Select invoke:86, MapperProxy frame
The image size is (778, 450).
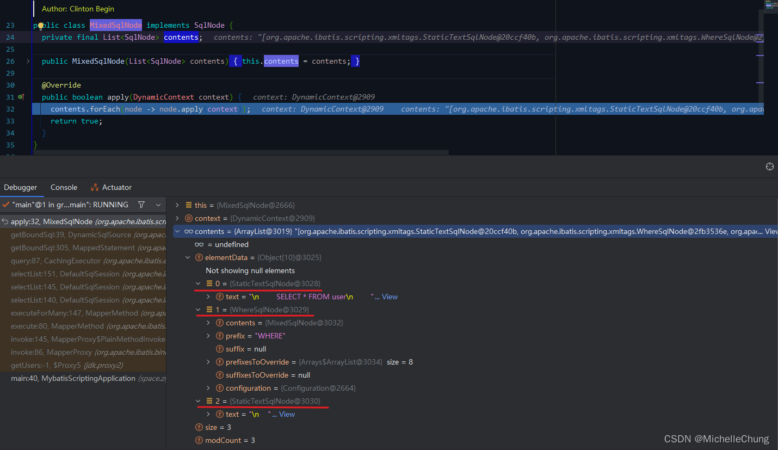[83, 352]
